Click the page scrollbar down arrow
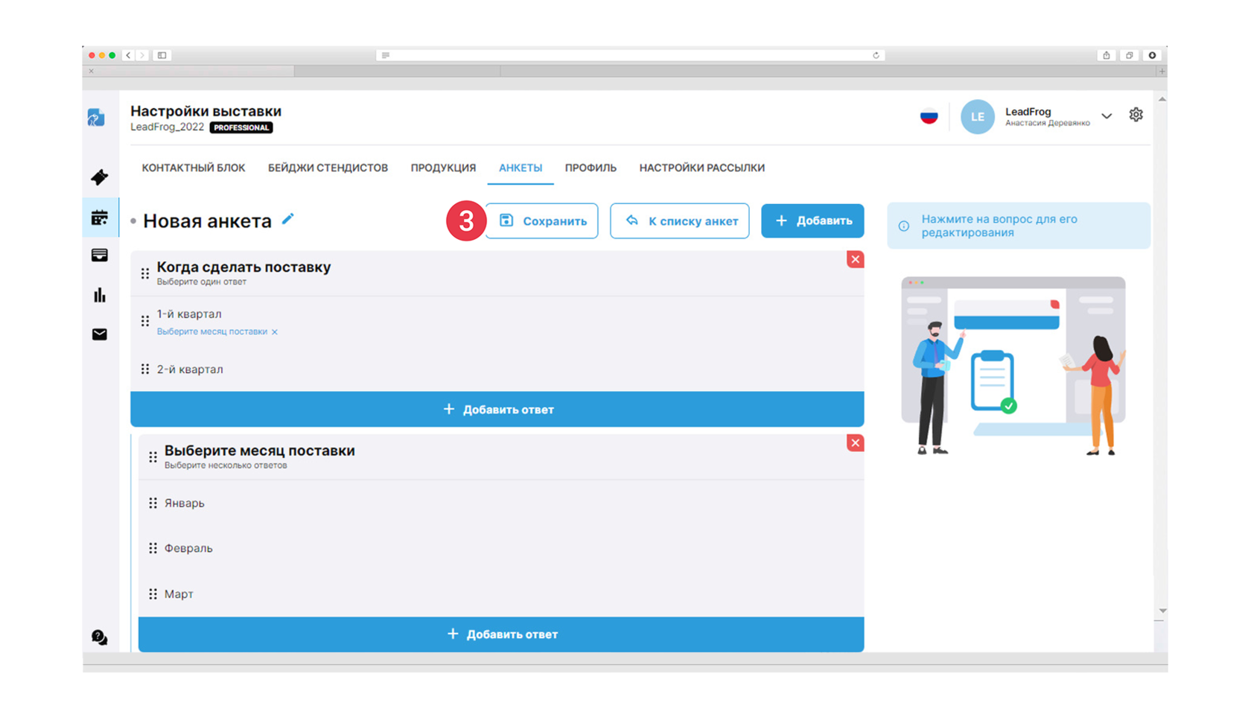This screenshot has width=1251, height=715. point(1162,611)
